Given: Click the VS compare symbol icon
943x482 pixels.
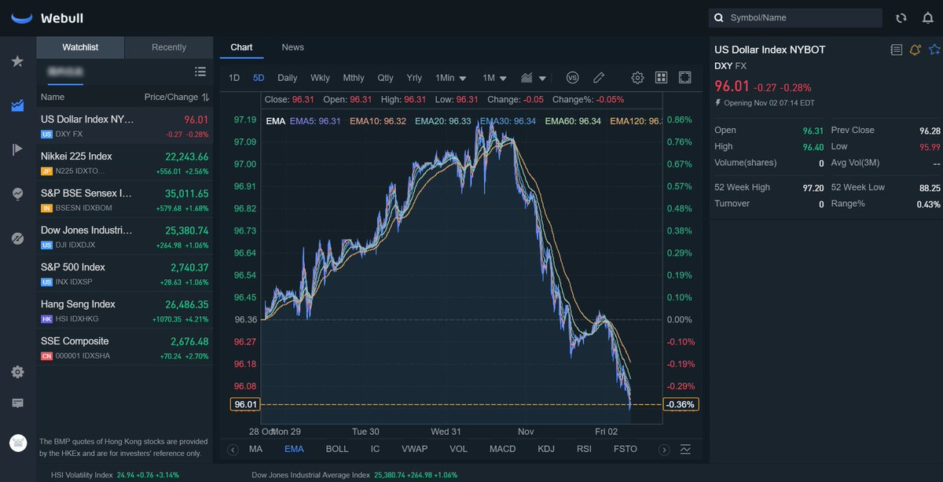Looking at the screenshot, I should [x=572, y=78].
